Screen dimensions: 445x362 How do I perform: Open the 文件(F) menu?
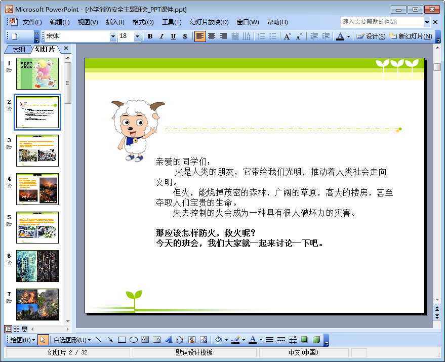point(32,22)
